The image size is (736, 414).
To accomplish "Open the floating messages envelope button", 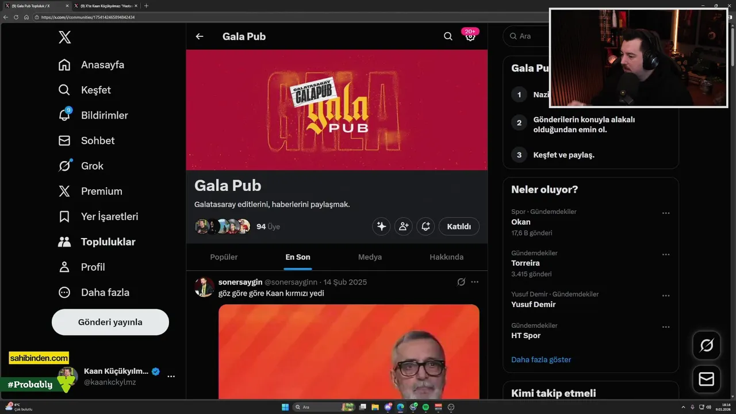I will click(707, 379).
